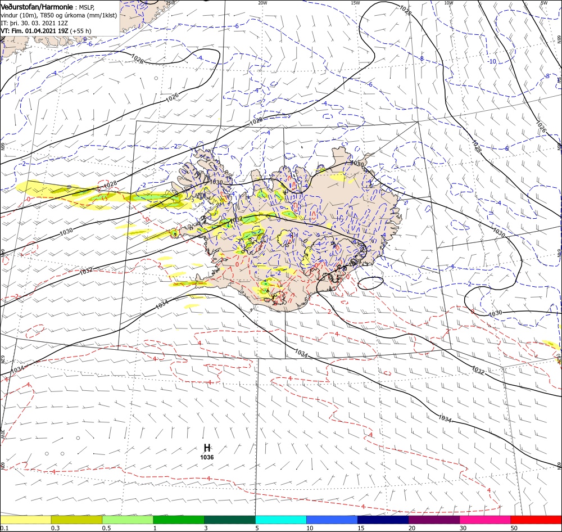The height and width of the screenshot is (532, 562).
Task: Click the pink 30 mm legend swatch
Action: [485, 520]
